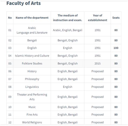Screen dimensions: 128x126
Task: Click The medium of instruction header
Action: point(68,18)
